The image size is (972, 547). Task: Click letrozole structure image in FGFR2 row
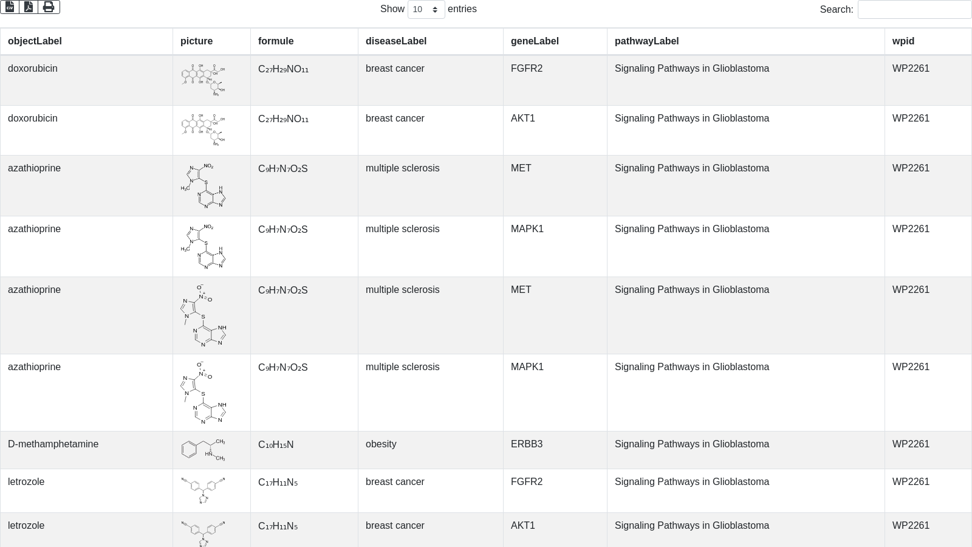click(x=203, y=490)
